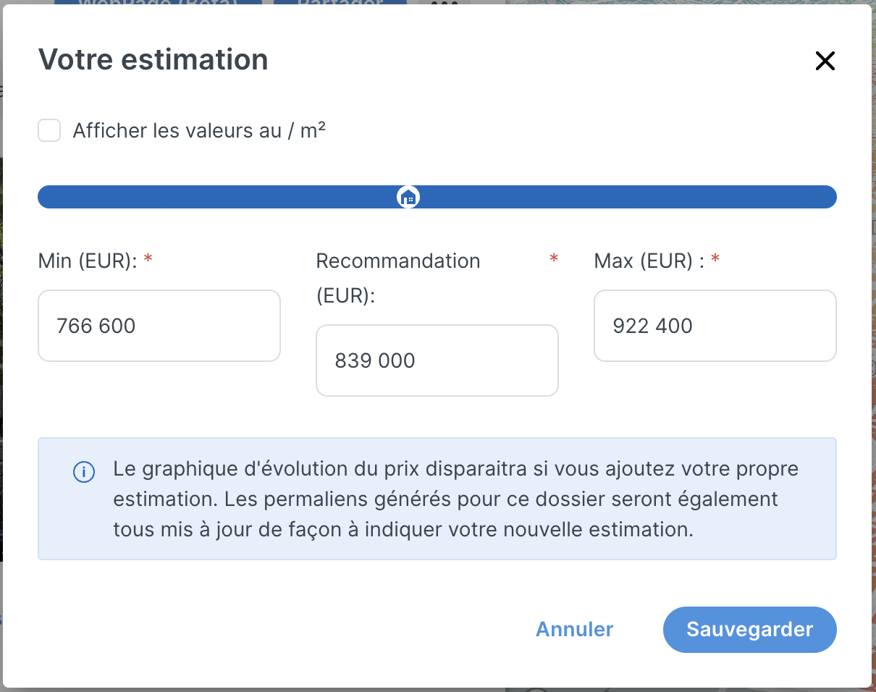The image size is (876, 692).
Task: Click the info circle icon
Action: (x=84, y=473)
